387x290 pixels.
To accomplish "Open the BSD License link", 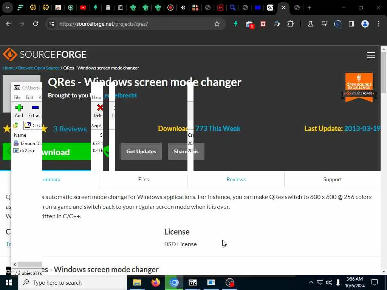I will 180,244.
